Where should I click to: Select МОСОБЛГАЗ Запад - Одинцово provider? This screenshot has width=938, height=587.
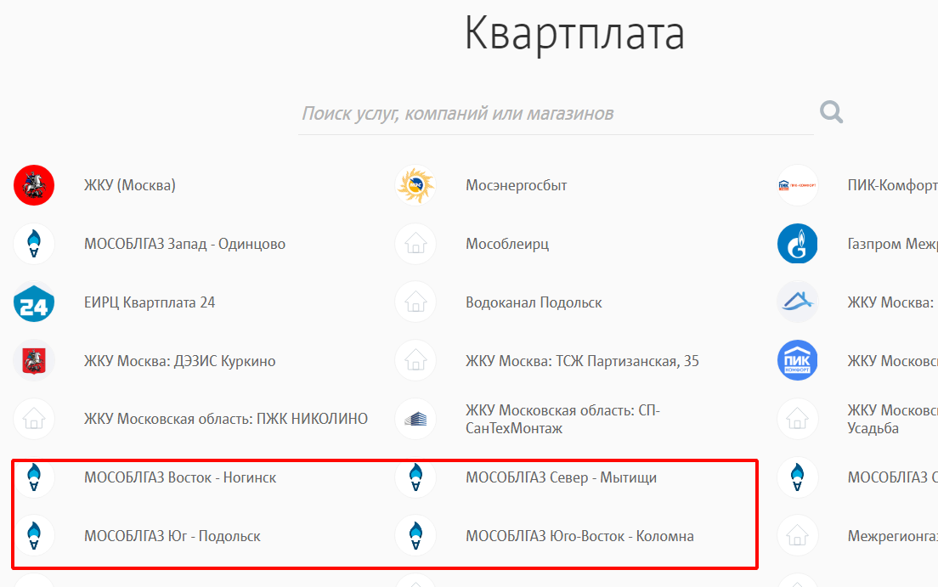pyautogui.click(x=184, y=245)
